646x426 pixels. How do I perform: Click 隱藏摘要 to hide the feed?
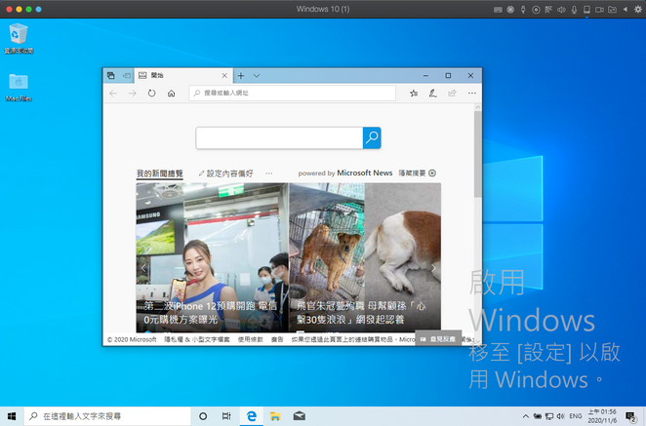[417, 174]
